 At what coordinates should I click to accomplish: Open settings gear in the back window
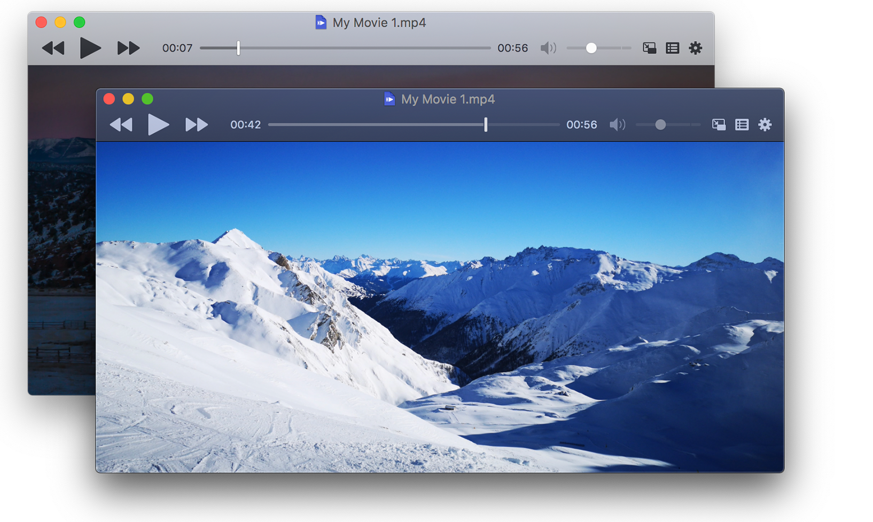(695, 48)
